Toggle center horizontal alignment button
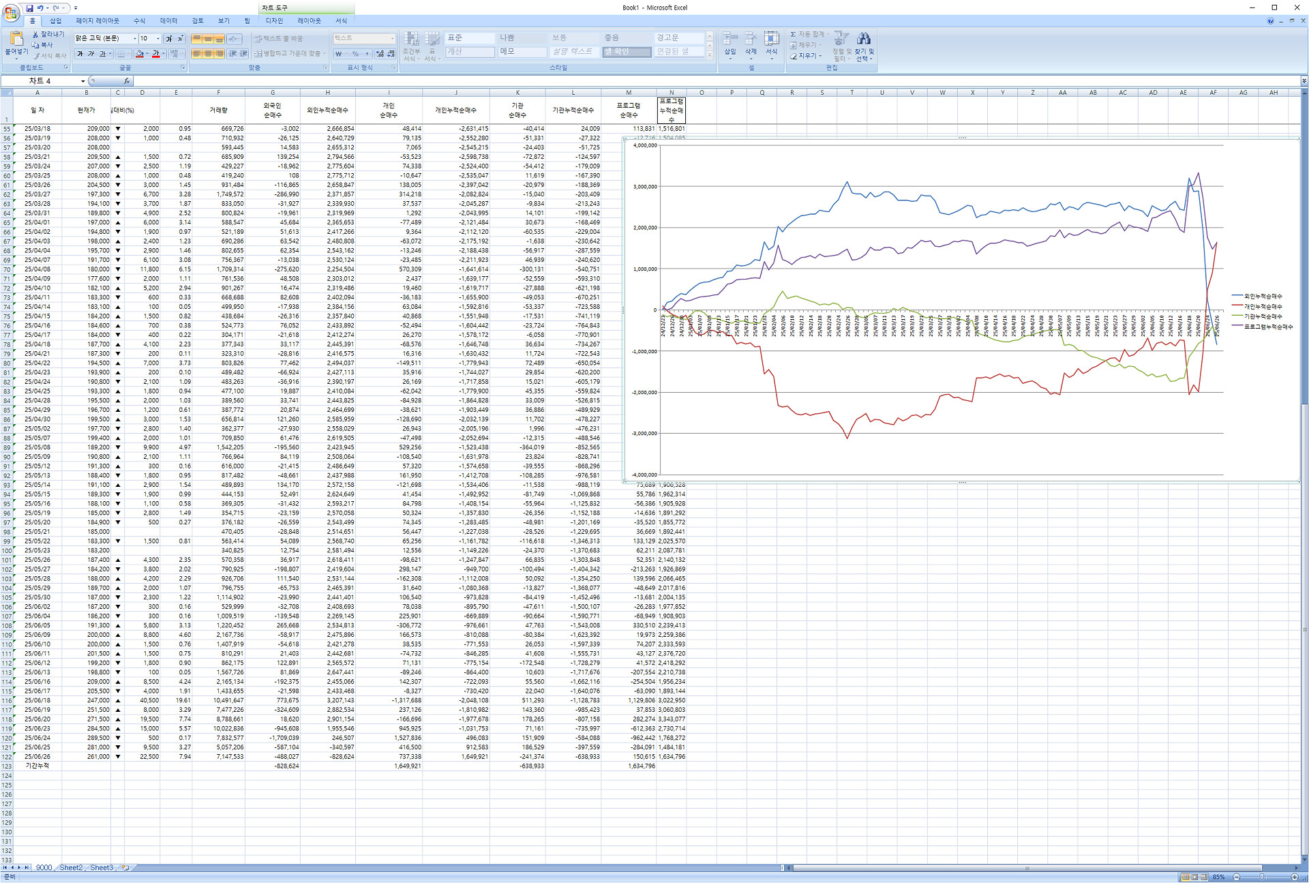The width and height of the screenshot is (1309, 883). (x=208, y=54)
